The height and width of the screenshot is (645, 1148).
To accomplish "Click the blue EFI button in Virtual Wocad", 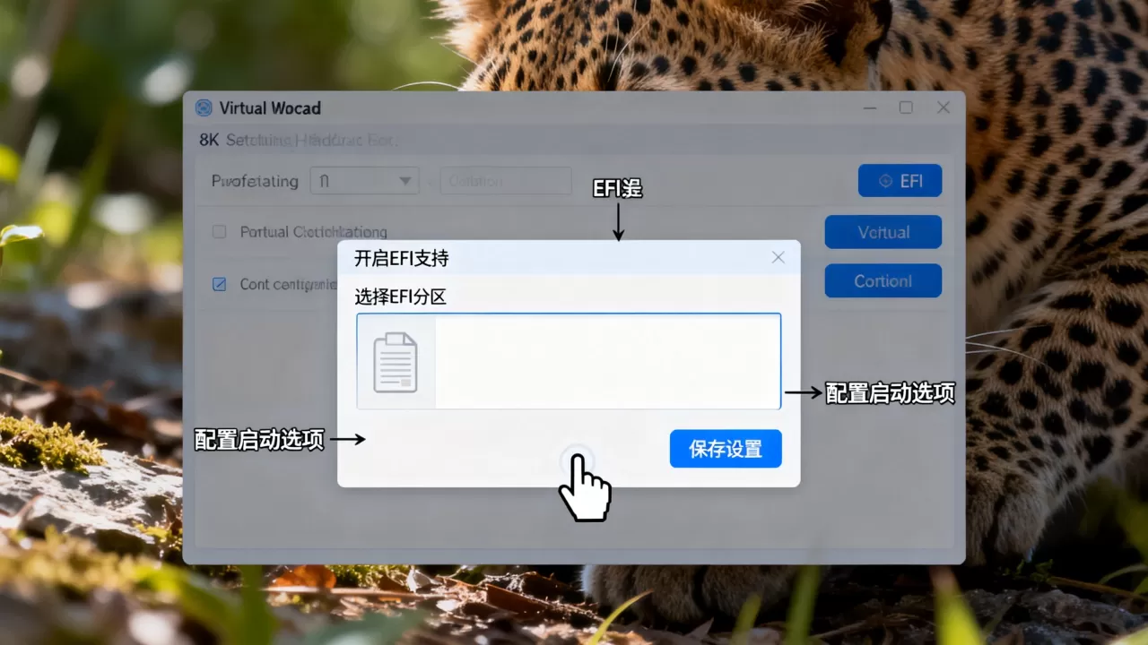I will pos(900,181).
